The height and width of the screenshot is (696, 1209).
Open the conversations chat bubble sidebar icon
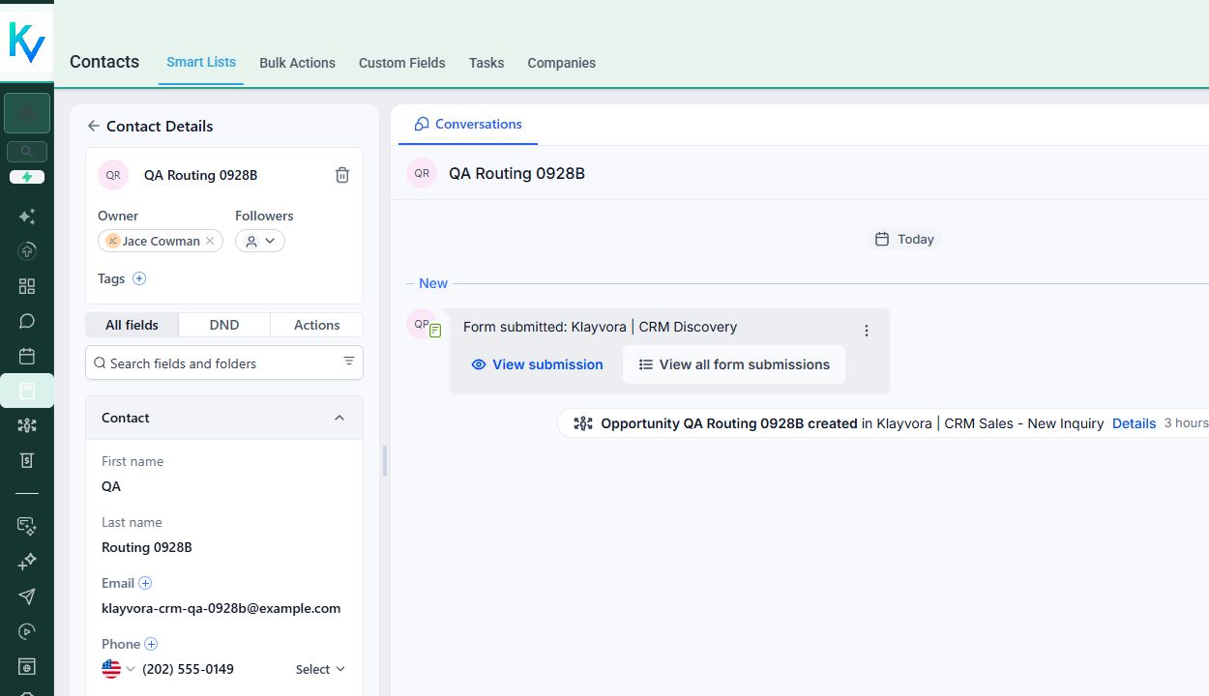(x=27, y=321)
